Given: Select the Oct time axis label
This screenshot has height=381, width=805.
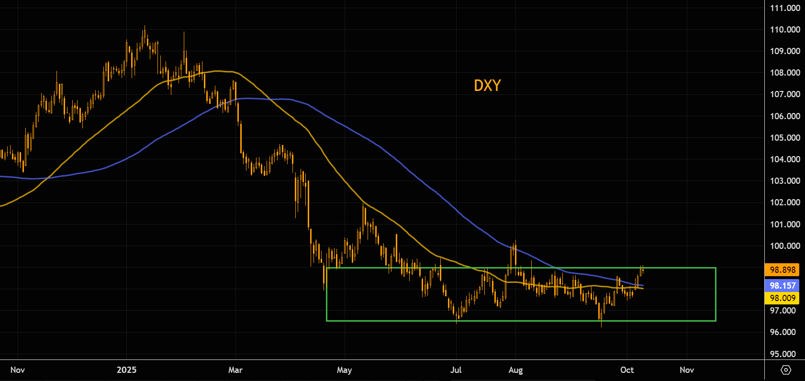Looking at the screenshot, I should [x=627, y=370].
